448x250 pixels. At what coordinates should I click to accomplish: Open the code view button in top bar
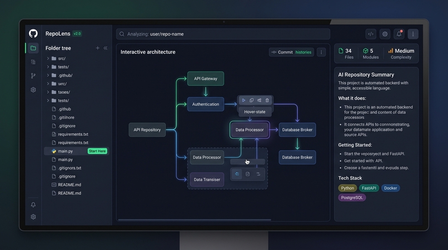371,34
